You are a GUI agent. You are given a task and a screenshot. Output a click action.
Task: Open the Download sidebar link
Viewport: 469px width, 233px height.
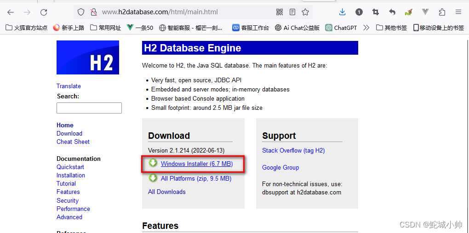point(69,133)
